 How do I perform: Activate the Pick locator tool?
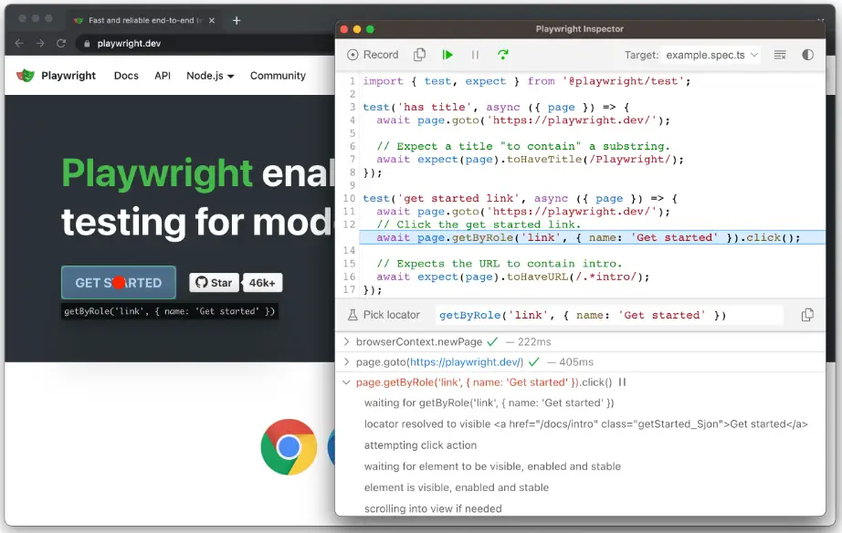pyautogui.click(x=383, y=315)
